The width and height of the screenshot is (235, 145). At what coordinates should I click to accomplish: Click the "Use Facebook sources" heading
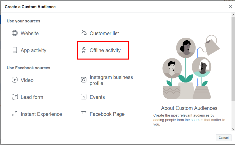28,68
